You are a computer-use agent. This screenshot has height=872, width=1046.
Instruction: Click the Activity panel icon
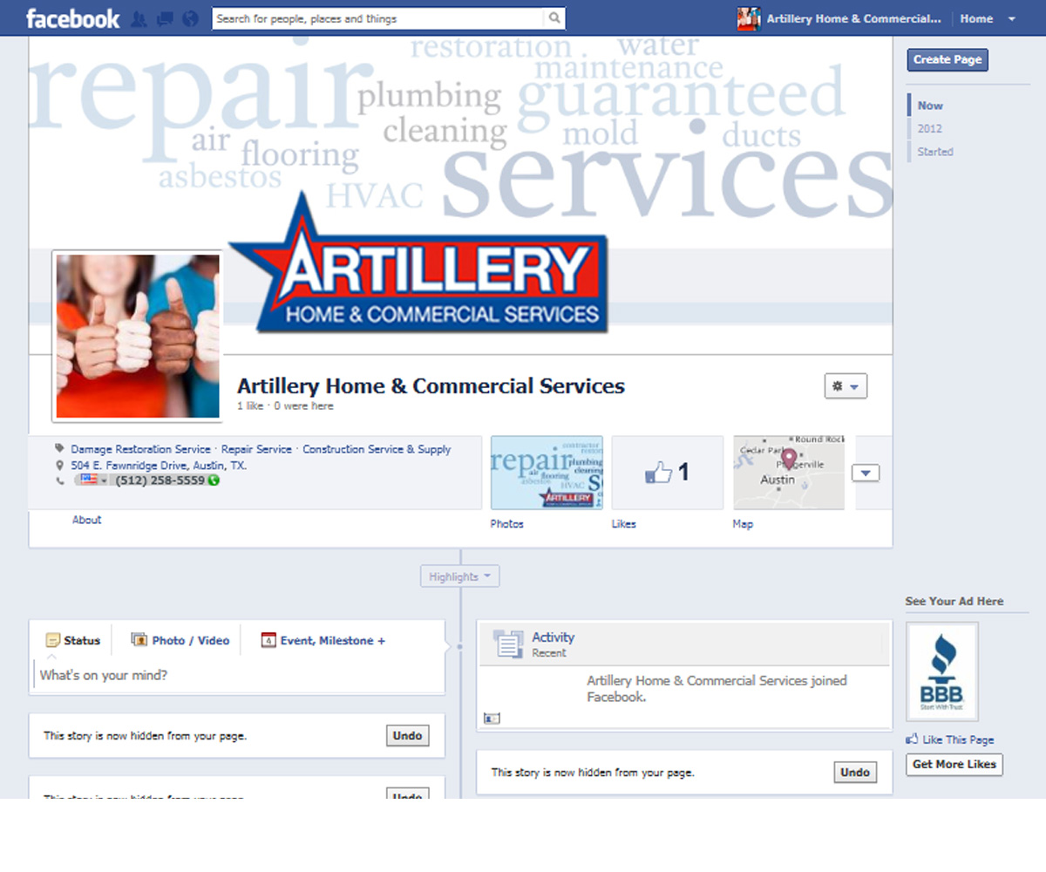click(x=508, y=644)
